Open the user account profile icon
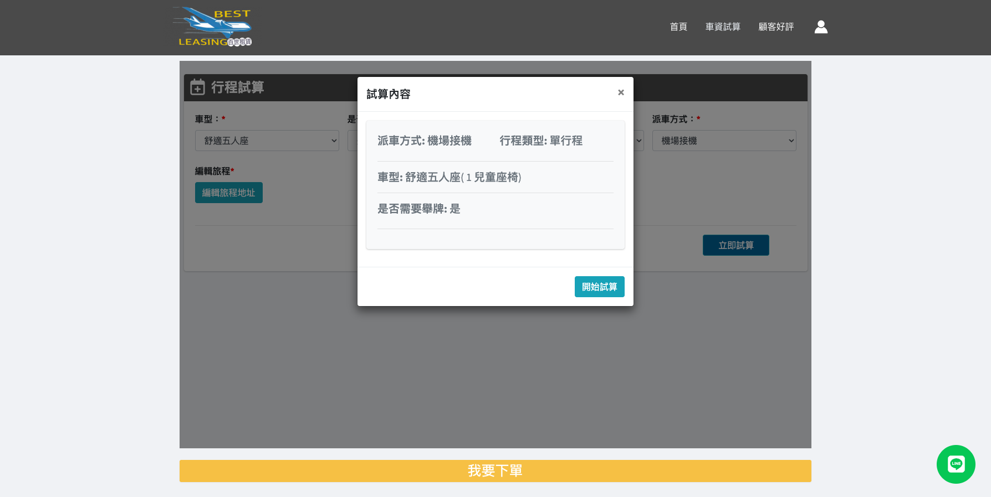The width and height of the screenshot is (991, 497). pos(821,27)
